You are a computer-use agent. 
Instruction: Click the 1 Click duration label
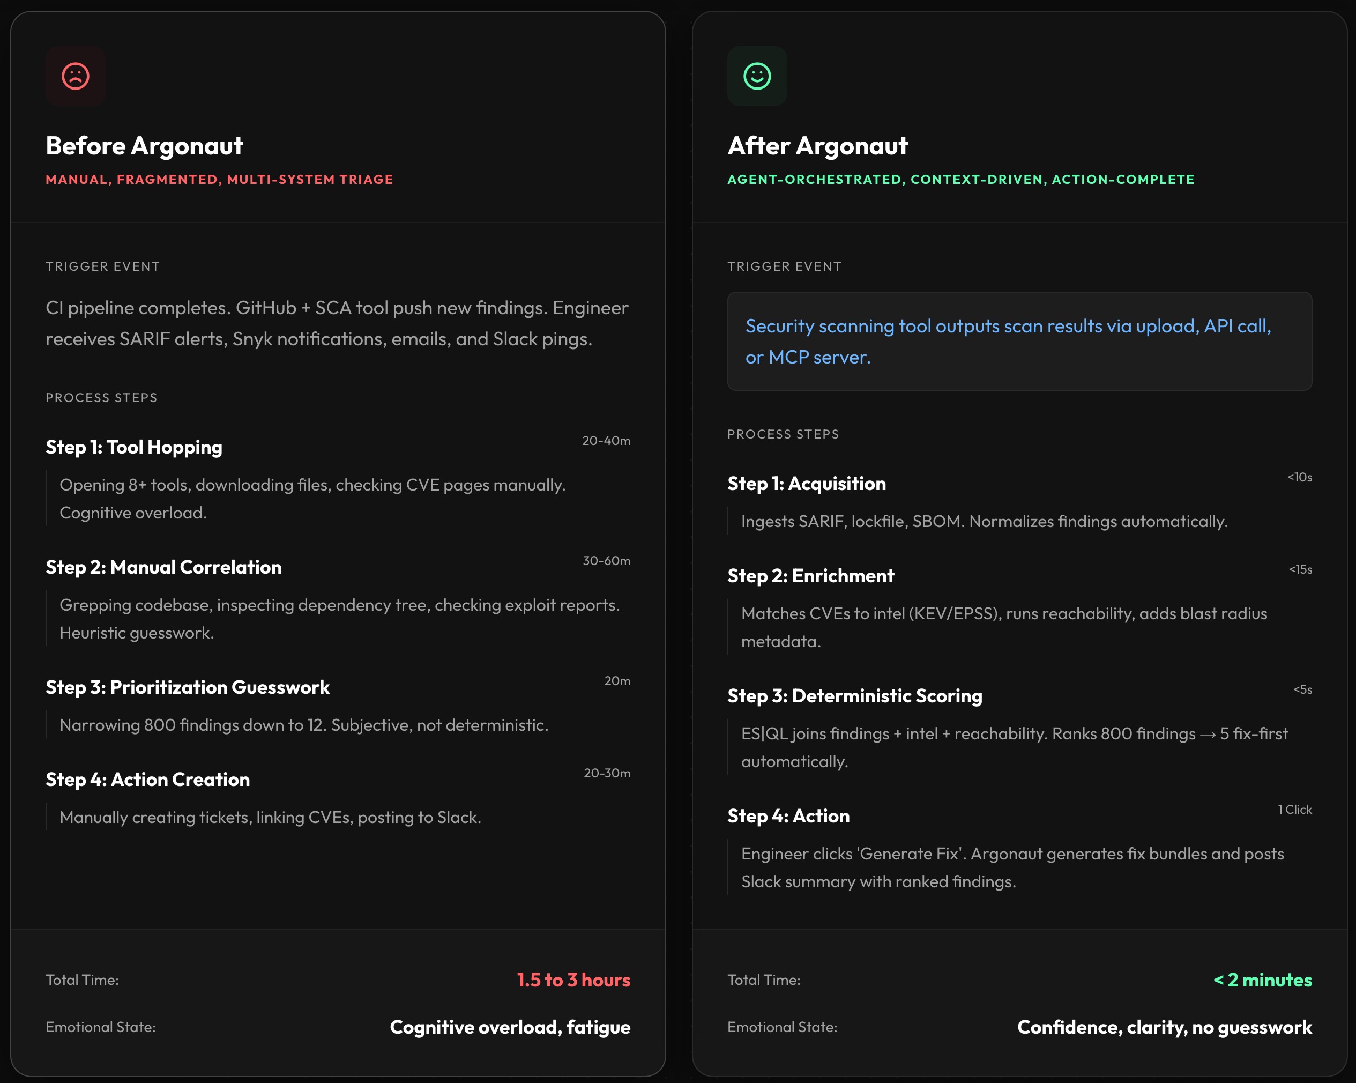[x=1294, y=810]
